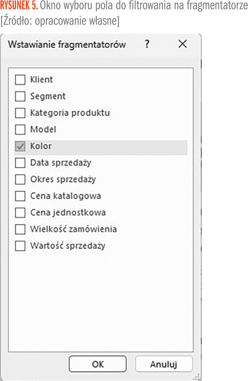This screenshot has width=248, height=381.
Task: Close the Wstawianie fragmentatorów dialog
Action: coord(182,44)
